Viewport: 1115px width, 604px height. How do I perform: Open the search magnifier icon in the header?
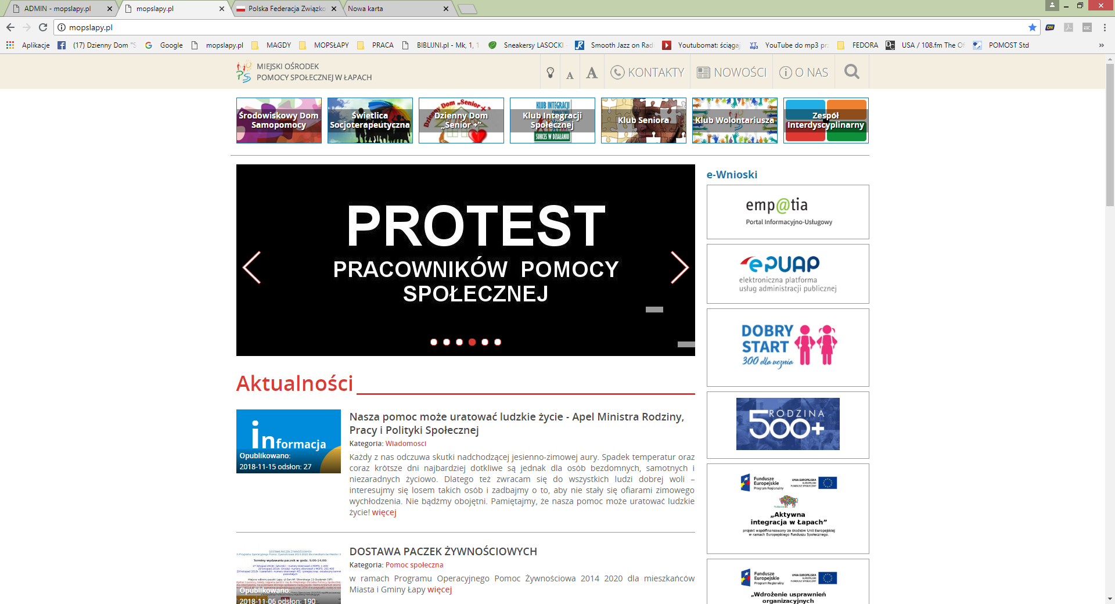(851, 72)
